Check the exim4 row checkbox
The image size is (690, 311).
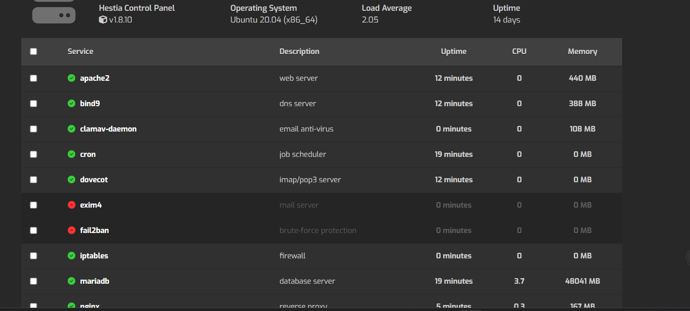pyautogui.click(x=33, y=205)
